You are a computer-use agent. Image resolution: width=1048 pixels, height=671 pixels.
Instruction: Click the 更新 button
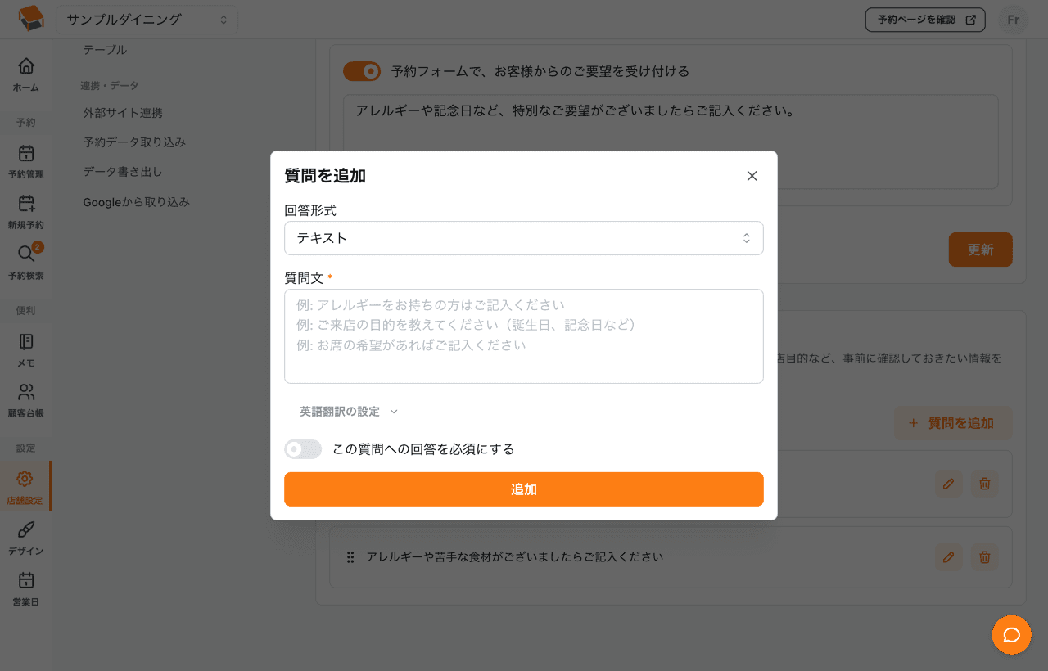[x=980, y=250]
